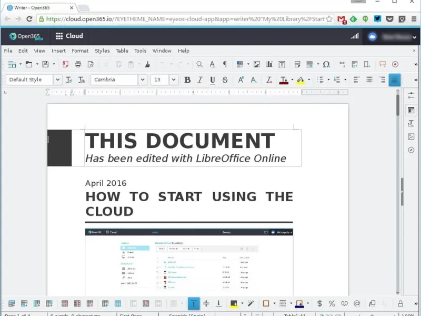
Task: Open Chrome hamburger menu
Action: (414, 19)
